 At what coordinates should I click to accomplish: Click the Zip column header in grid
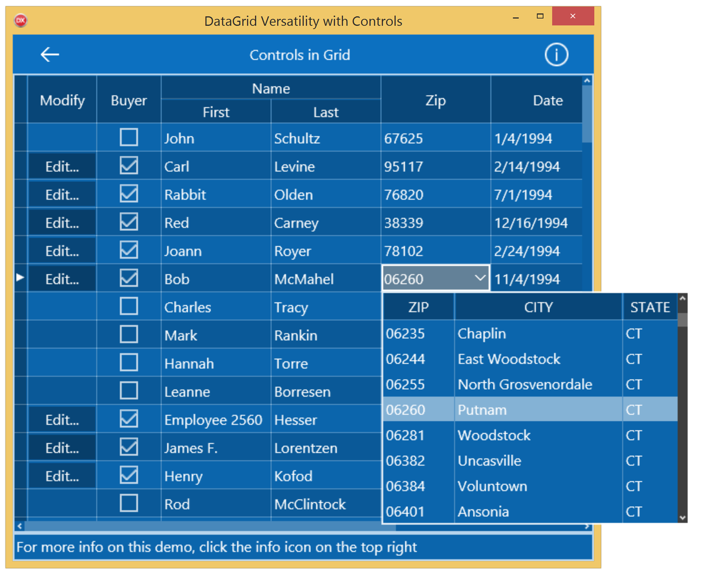pyautogui.click(x=435, y=100)
